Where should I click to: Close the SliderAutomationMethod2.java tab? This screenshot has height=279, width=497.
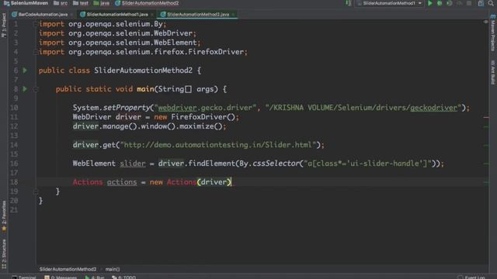click(x=234, y=15)
